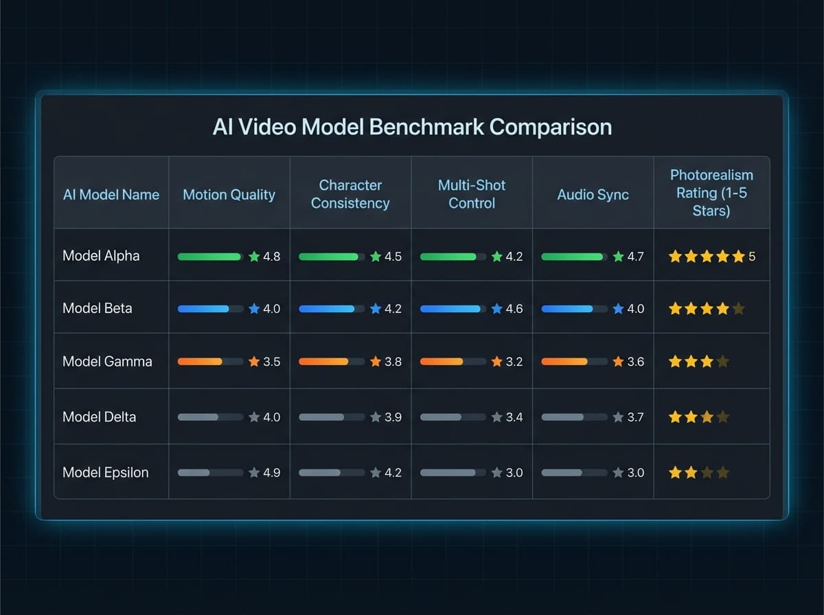Click the star beside Gamma's Multi-Shot Control 3.2

497,362
